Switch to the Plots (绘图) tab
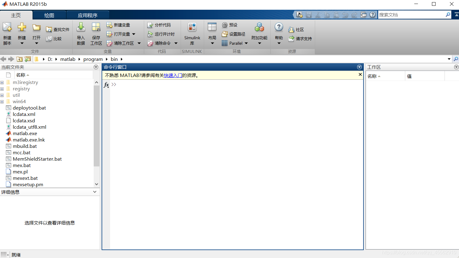 [x=49, y=15]
